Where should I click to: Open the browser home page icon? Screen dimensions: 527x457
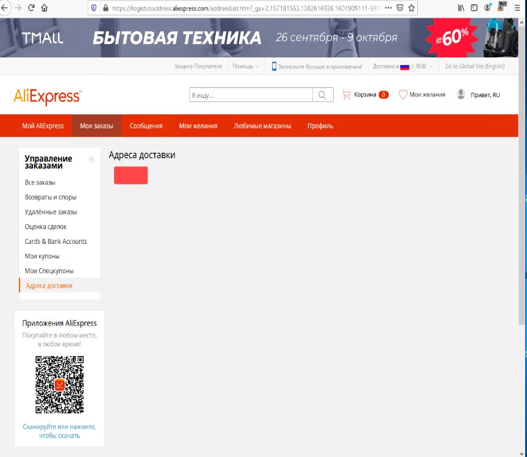point(45,8)
